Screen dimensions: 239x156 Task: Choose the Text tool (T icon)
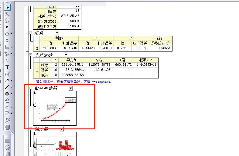click(x=7, y=67)
